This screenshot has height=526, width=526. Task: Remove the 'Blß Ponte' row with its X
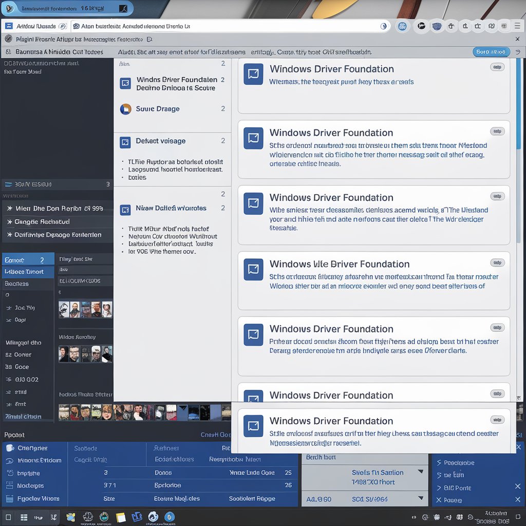pos(518,486)
